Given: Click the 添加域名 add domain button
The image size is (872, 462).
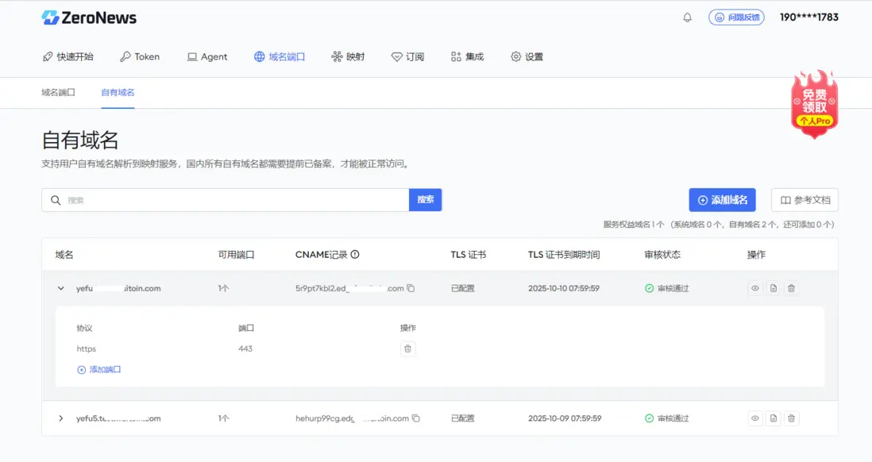Looking at the screenshot, I should click(721, 199).
